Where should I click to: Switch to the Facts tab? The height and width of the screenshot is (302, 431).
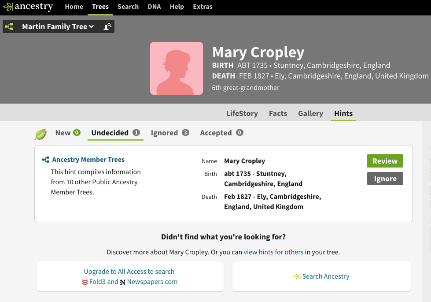278,113
